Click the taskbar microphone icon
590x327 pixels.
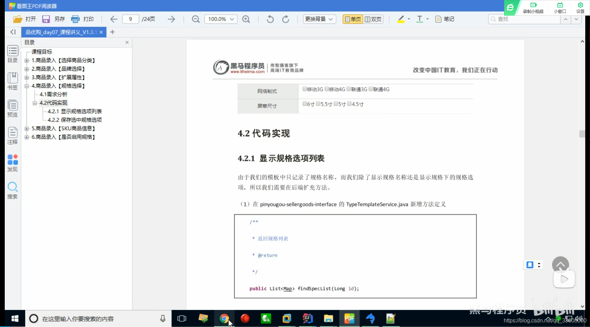pyautogui.click(x=163, y=319)
